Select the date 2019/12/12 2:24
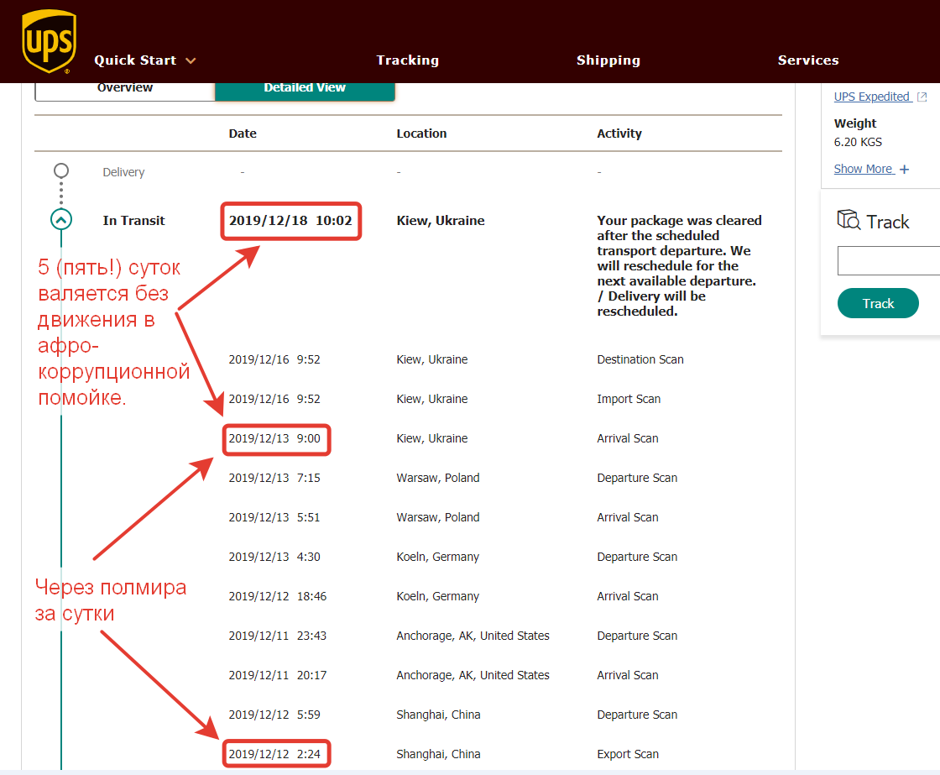 click(274, 754)
